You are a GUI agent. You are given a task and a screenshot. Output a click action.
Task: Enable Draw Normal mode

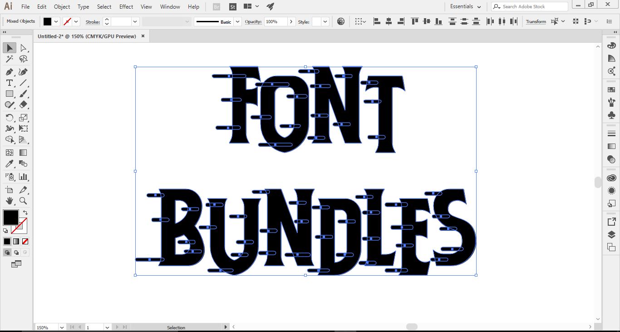pyautogui.click(x=7, y=253)
